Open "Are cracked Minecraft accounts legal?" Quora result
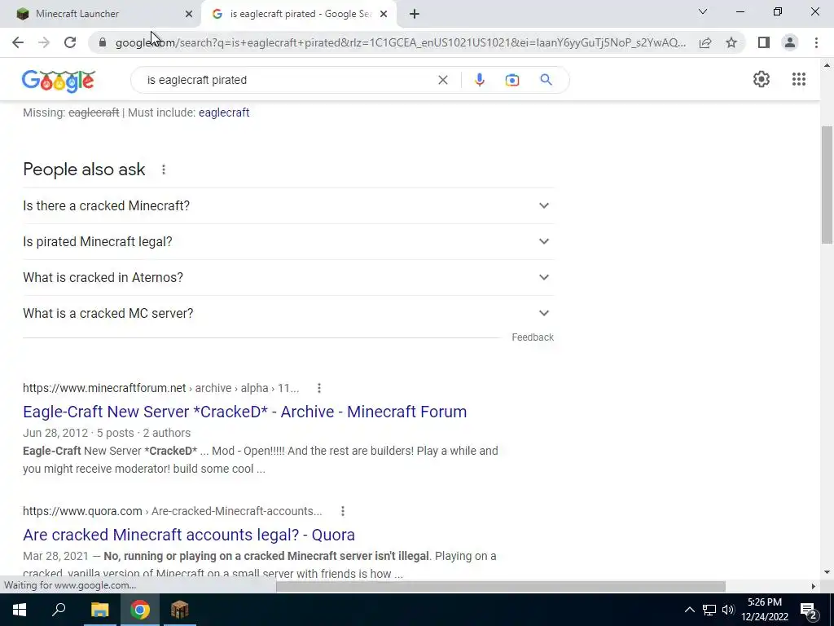834x626 pixels. click(x=189, y=535)
